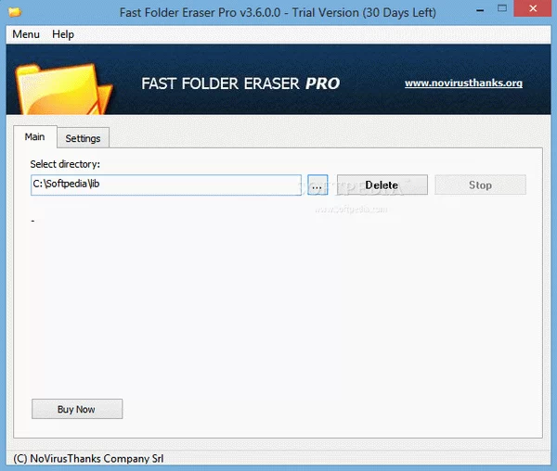Select the Main tab
The image size is (557, 471).
coord(35,137)
